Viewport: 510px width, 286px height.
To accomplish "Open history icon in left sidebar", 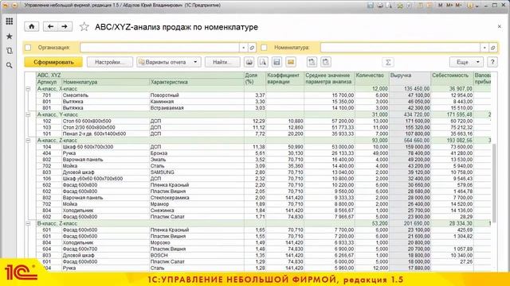I will click(9, 51).
